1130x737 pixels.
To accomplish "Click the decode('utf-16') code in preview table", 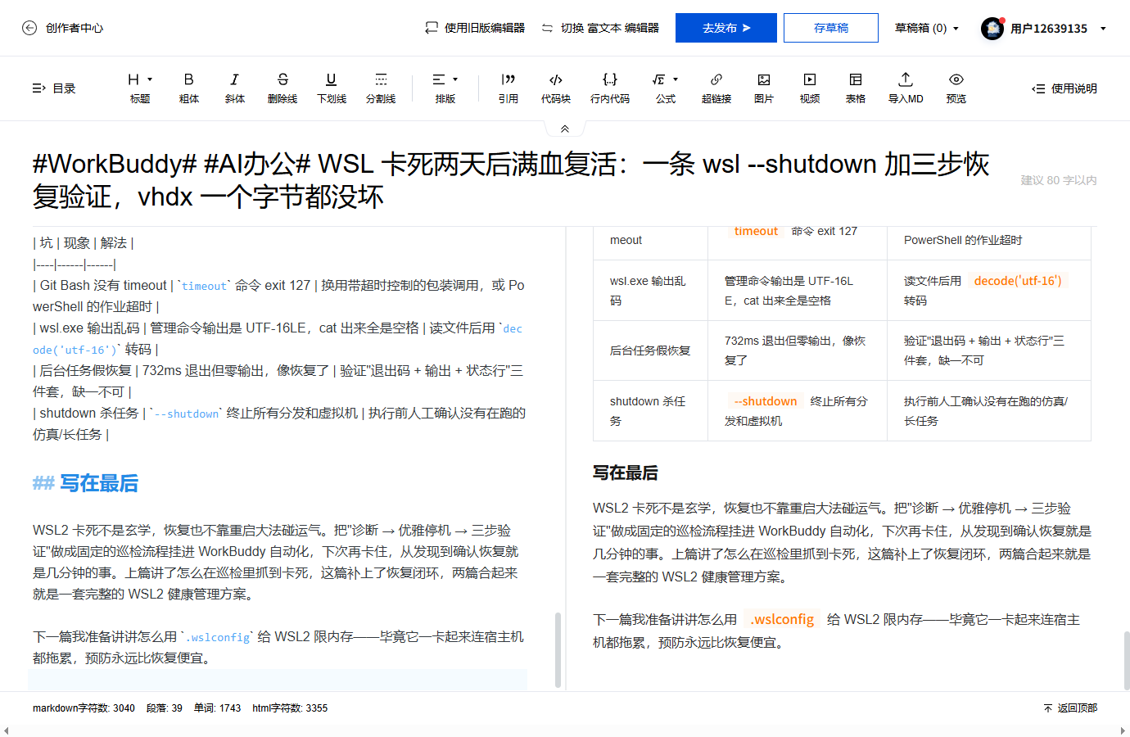I will [1018, 281].
